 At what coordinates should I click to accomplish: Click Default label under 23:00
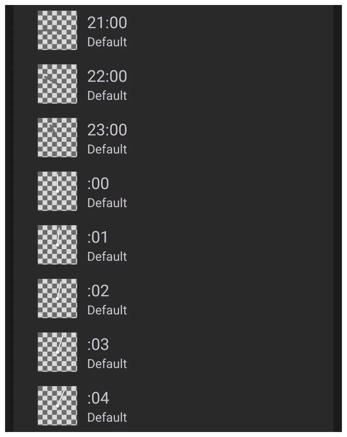(x=107, y=149)
